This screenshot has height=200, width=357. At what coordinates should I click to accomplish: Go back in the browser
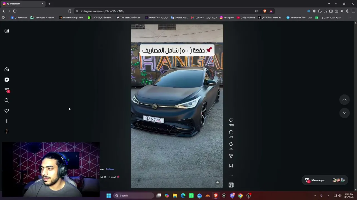pyautogui.click(x=4, y=11)
